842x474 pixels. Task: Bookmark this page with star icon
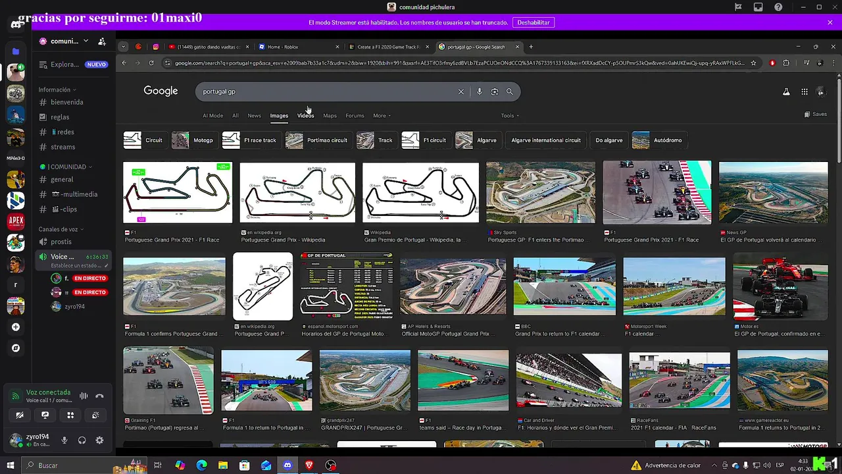pyautogui.click(x=754, y=63)
